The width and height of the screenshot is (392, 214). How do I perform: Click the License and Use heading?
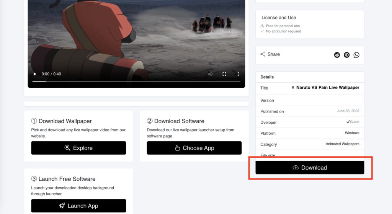click(279, 18)
